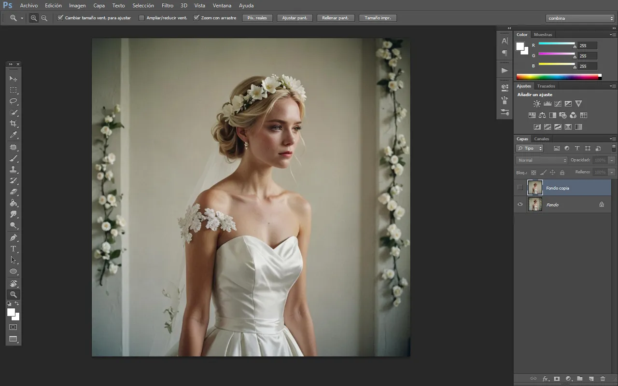The width and height of the screenshot is (618, 386).
Task: Select the Spot Healing Brush tool
Action: click(14, 147)
